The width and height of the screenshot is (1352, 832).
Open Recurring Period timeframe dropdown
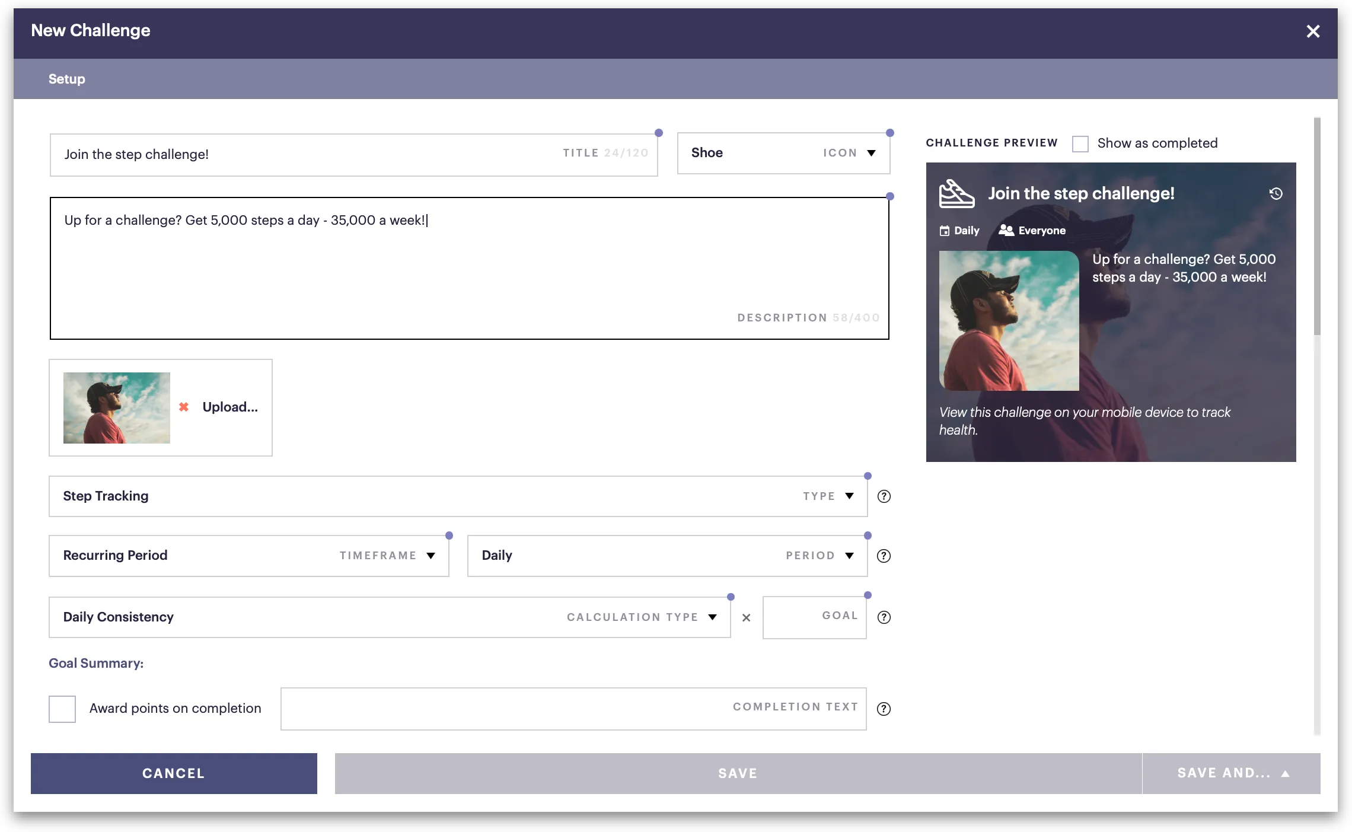coord(249,556)
